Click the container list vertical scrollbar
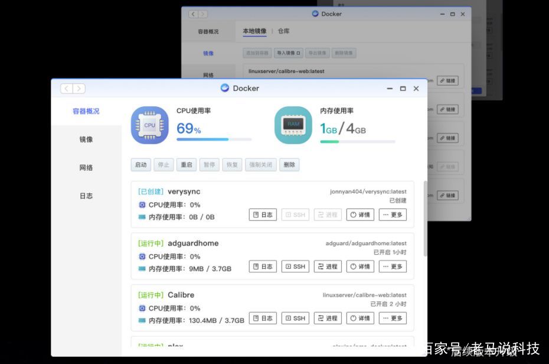The width and height of the screenshot is (549, 364). click(426, 219)
